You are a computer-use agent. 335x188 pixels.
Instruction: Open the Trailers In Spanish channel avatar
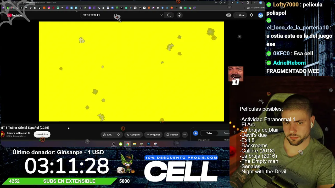tap(2, 134)
